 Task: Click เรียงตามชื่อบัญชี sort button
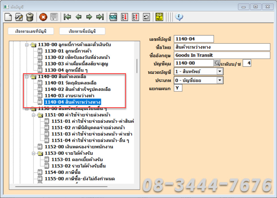click(x=82, y=31)
